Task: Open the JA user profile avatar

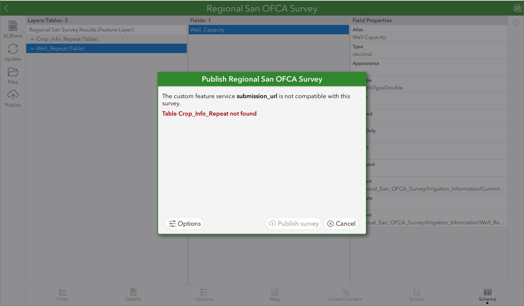Action: [517, 8]
